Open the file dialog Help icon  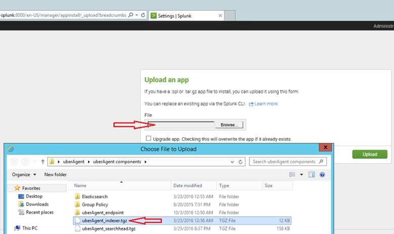pyautogui.click(x=322, y=175)
